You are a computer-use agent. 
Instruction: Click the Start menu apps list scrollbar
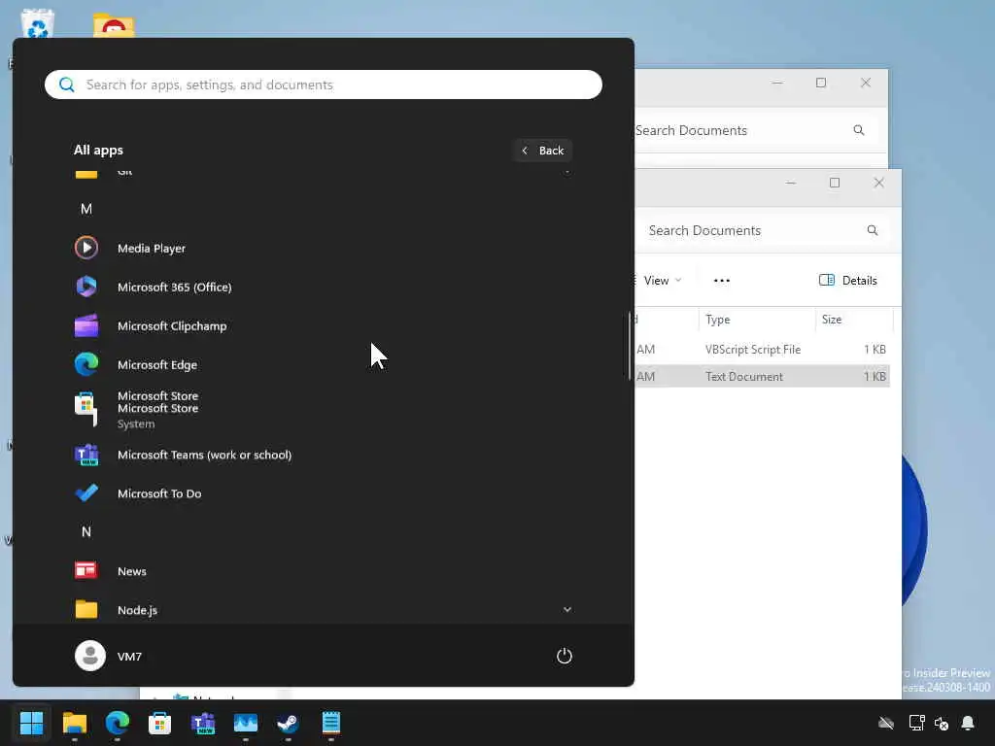630,346
